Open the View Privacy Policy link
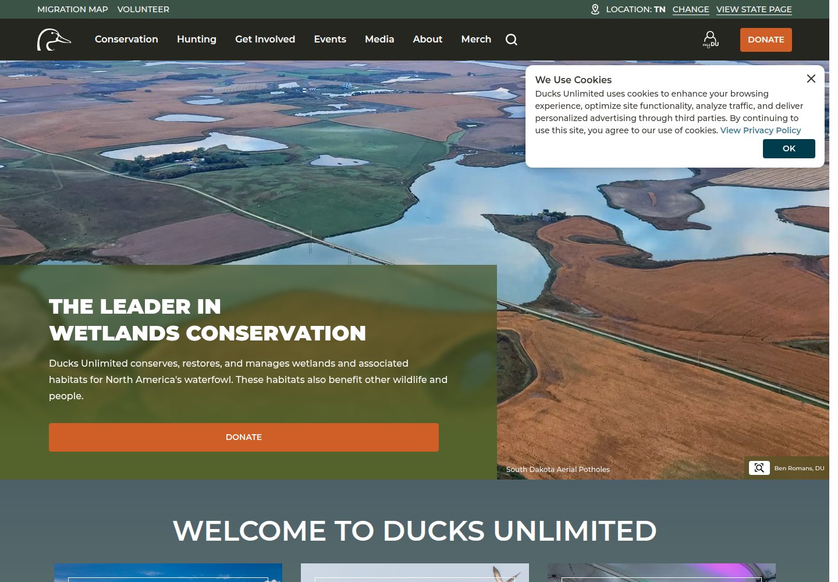The width and height of the screenshot is (838, 582). coord(761,130)
